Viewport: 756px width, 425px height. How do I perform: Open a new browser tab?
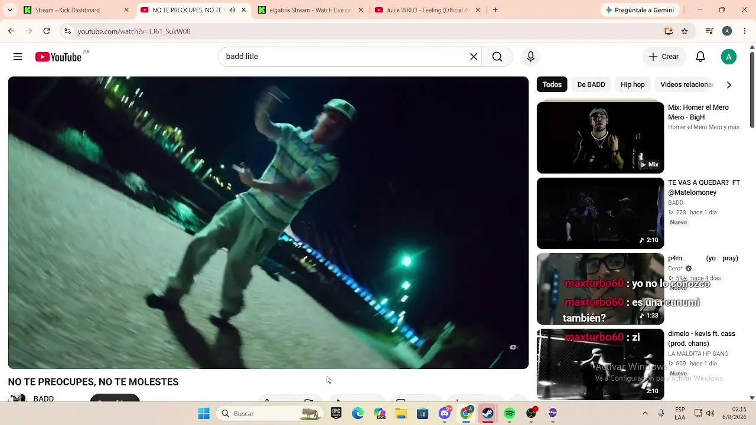(495, 10)
